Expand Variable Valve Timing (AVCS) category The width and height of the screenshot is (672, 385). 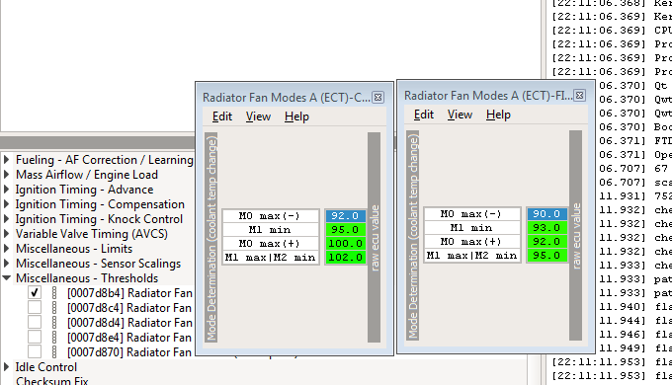(x=7, y=234)
